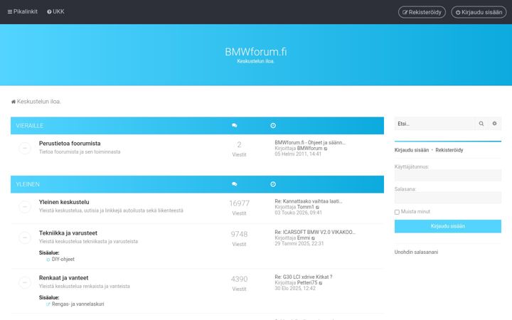Open the Pikalinkit quick links menu
The image size is (512, 320).
click(23, 12)
